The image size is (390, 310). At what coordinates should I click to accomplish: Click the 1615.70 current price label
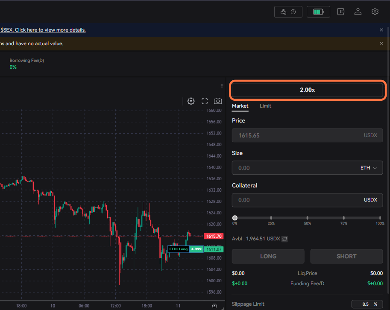point(214,236)
